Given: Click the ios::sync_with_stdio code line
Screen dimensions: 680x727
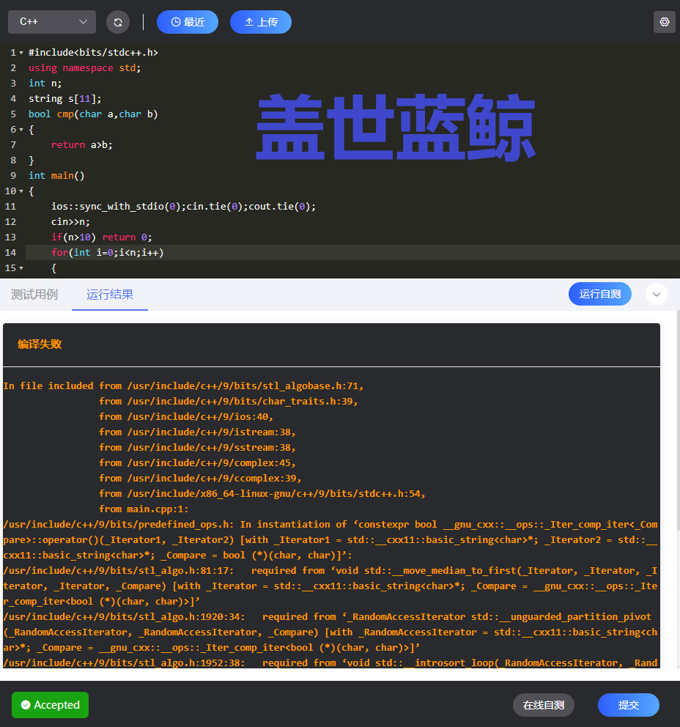Looking at the screenshot, I should click(184, 207).
